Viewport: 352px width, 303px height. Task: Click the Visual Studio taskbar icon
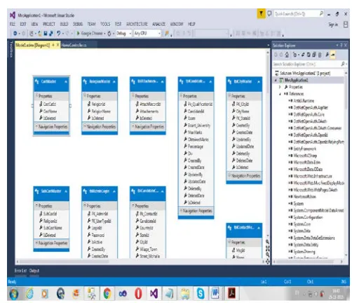pyautogui.click(x=154, y=293)
